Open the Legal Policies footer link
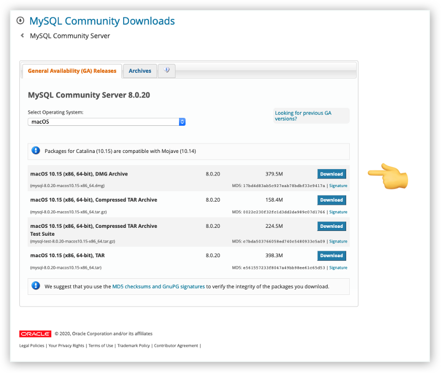The height and width of the screenshot is (373, 441). (31, 345)
